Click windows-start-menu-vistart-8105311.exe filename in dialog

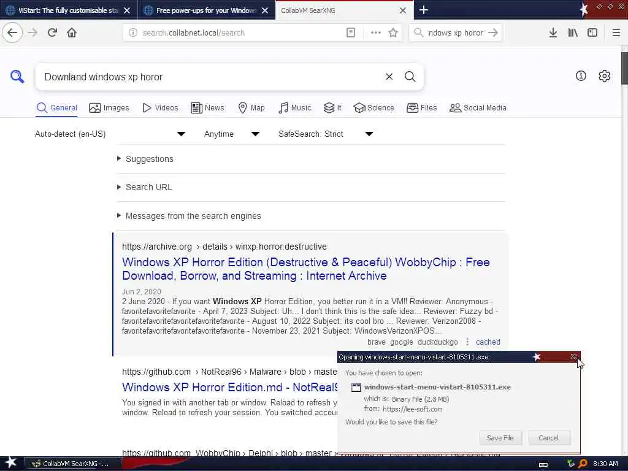[x=437, y=388]
